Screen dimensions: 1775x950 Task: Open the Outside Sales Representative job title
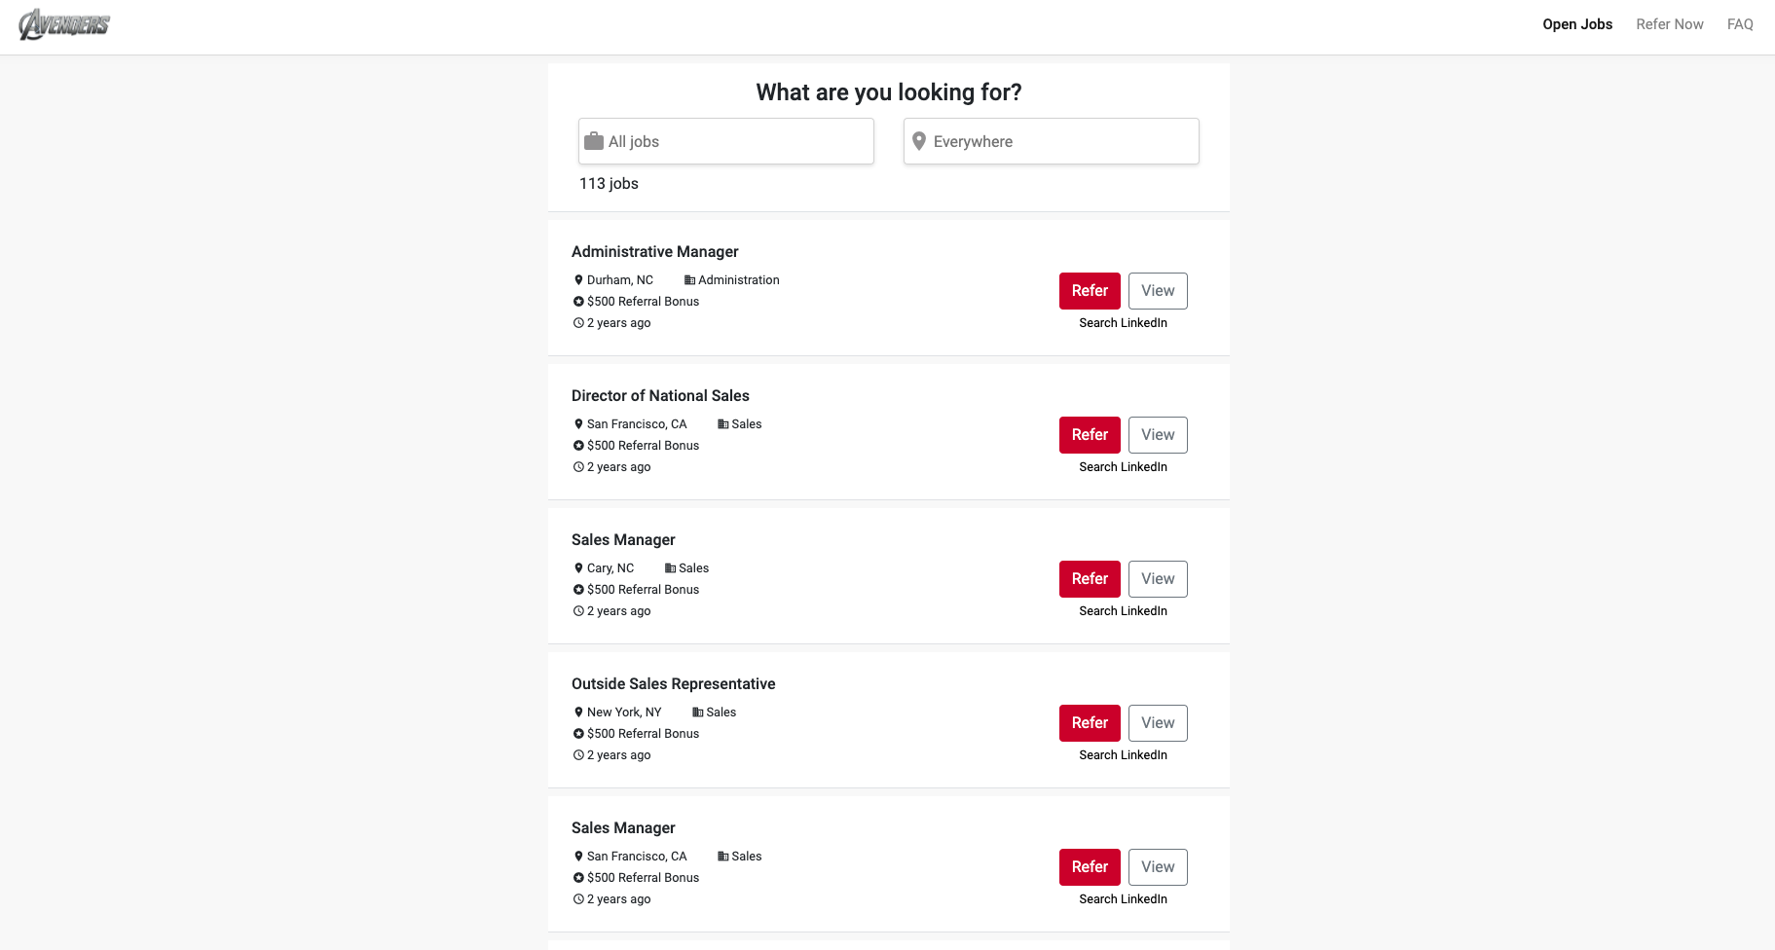coord(673,684)
